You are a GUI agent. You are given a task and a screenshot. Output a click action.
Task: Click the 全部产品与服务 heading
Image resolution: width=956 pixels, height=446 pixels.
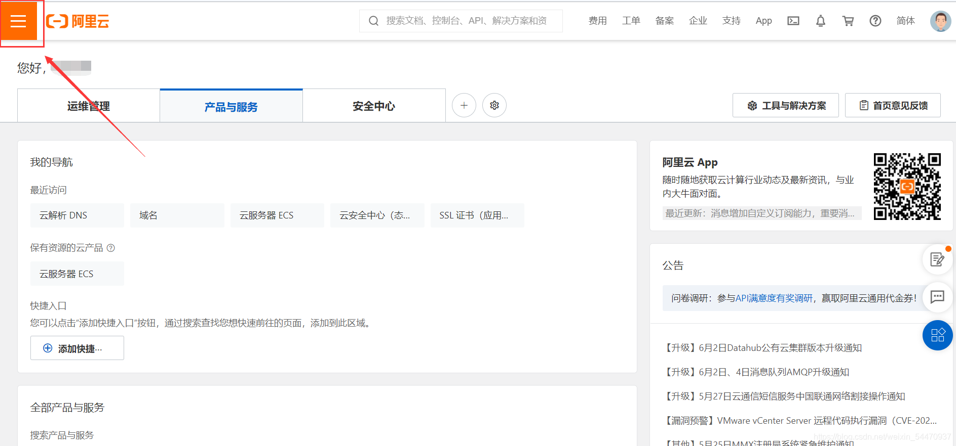tap(67, 408)
